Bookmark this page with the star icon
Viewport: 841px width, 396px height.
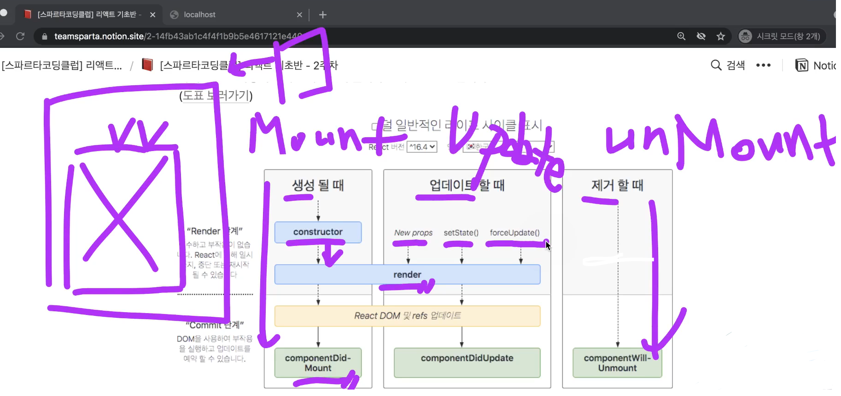click(x=721, y=36)
